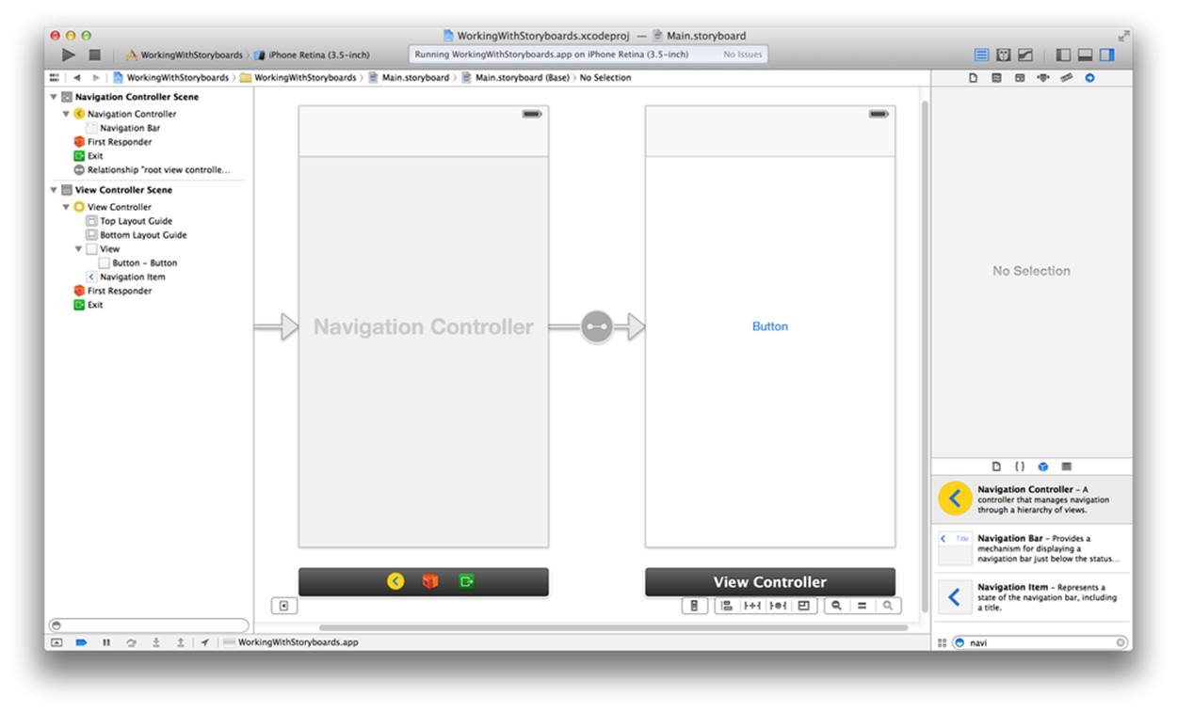Open the Align constraints menu
Screen dimensions: 1177x712
(x=728, y=606)
